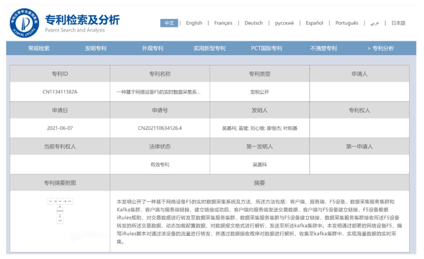The image size is (424, 259).
Task: Click the 发明人 header cell
Action: pos(259,110)
